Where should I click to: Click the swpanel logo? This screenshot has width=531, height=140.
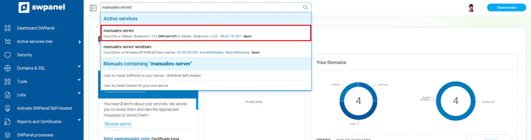coord(42,7)
